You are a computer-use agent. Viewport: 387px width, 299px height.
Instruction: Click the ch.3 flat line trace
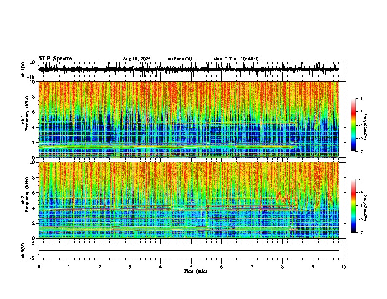point(189,251)
